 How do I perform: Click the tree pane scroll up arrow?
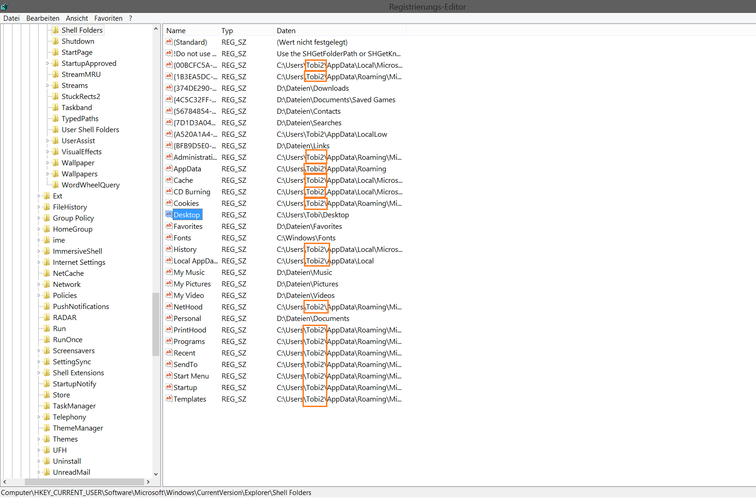coord(156,29)
